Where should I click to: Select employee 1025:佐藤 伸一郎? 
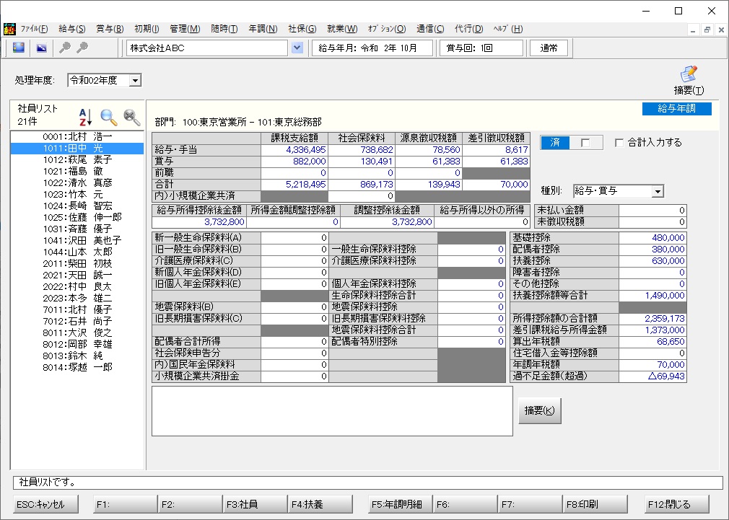coord(77,218)
